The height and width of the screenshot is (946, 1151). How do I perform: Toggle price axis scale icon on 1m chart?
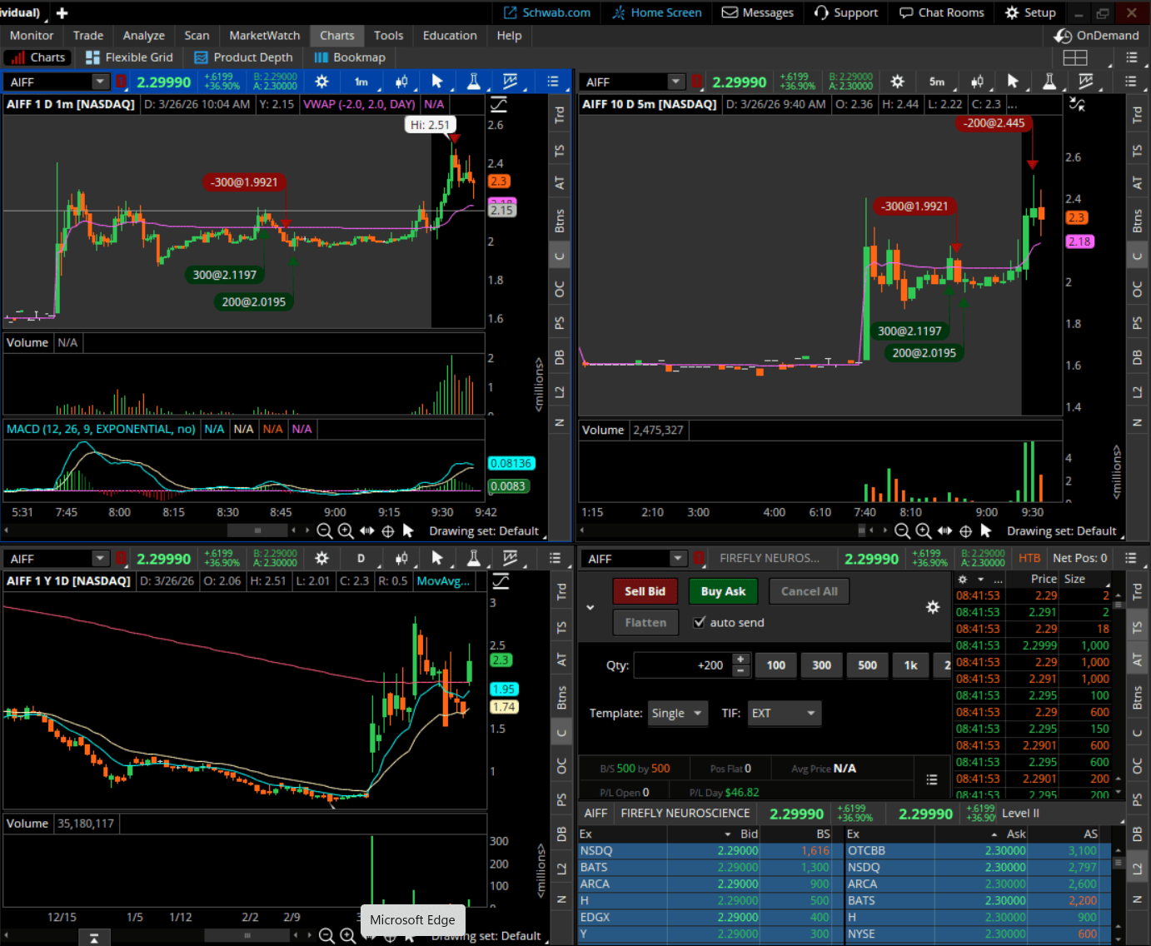coord(498,104)
